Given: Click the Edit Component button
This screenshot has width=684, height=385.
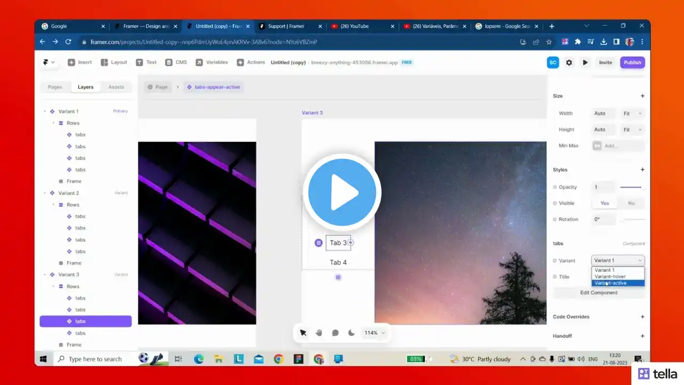Looking at the screenshot, I should tap(598, 292).
